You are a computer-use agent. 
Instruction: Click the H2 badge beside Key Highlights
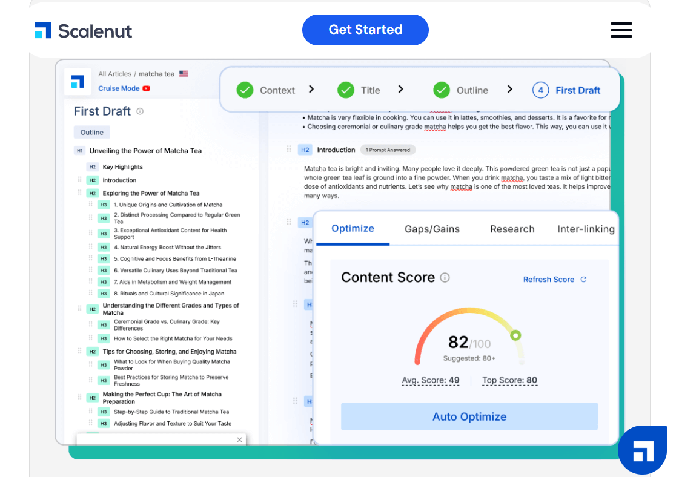click(92, 167)
